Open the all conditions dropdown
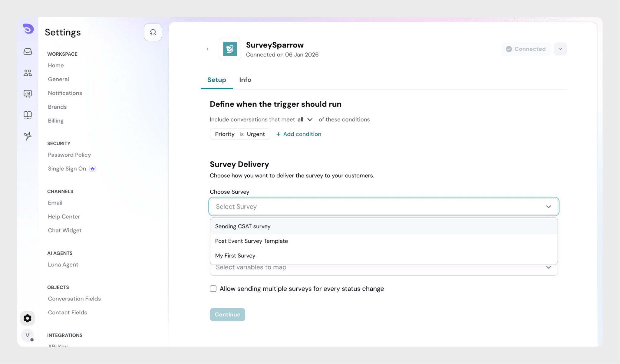The height and width of the screenshot is (364, 620). click(x=305, y=120)
